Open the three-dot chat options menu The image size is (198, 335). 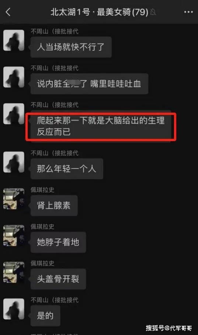[x=189, y=12]
